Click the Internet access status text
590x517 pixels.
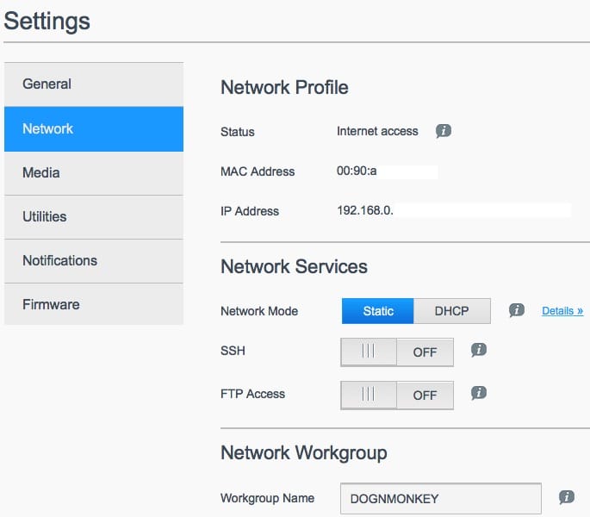pos(377,132)
